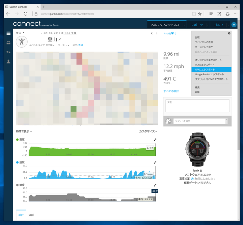Choose デバイスへの送信 menu item
The height and width of the screenshot is (225, 243).
tap(211, 42)
